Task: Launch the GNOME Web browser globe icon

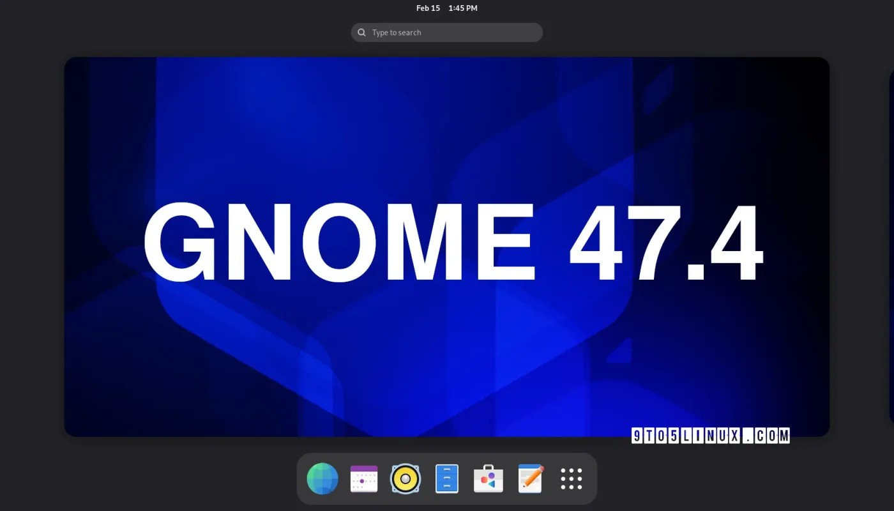Action: [x=322, y=479]
